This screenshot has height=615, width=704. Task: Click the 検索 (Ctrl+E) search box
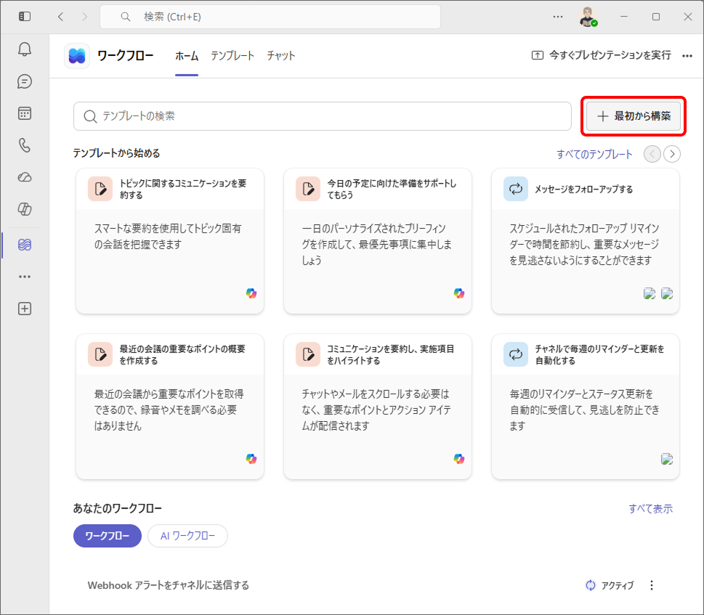(x=270, y=17)
